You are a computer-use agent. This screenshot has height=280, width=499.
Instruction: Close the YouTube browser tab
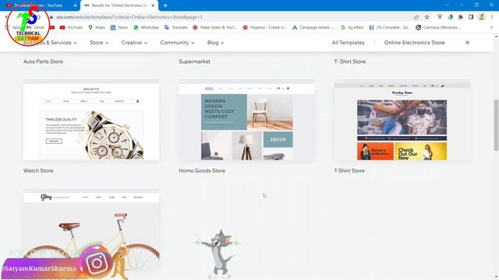(75, 5)
